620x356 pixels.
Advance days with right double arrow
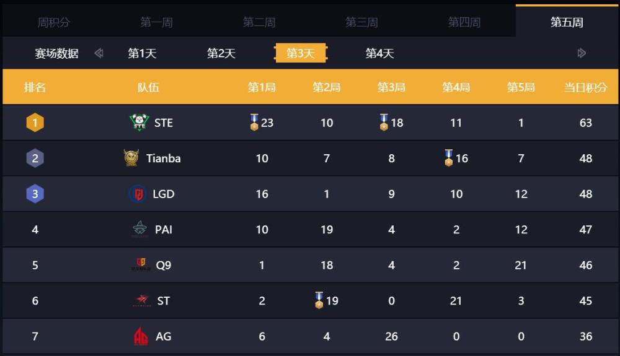point(582,53)
